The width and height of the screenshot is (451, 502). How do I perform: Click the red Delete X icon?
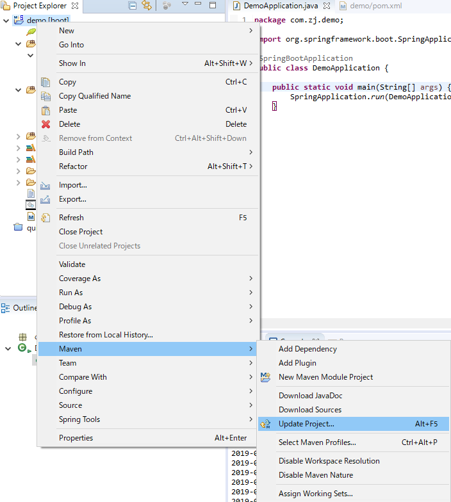[46, 124]
